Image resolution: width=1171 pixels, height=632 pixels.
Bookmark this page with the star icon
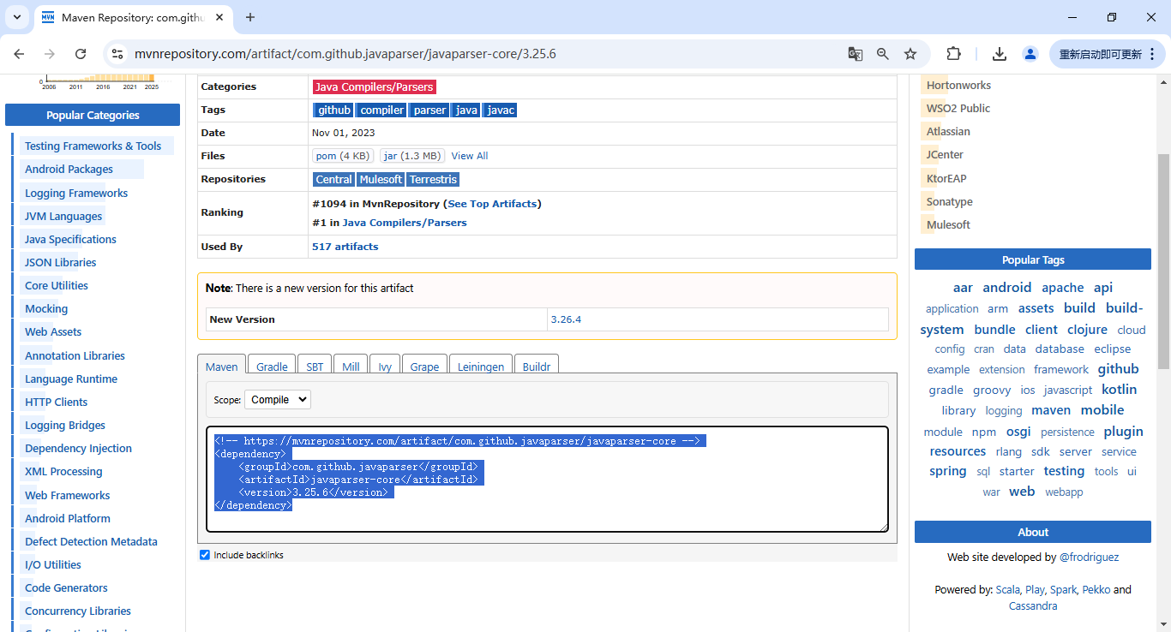pos(910,54)
